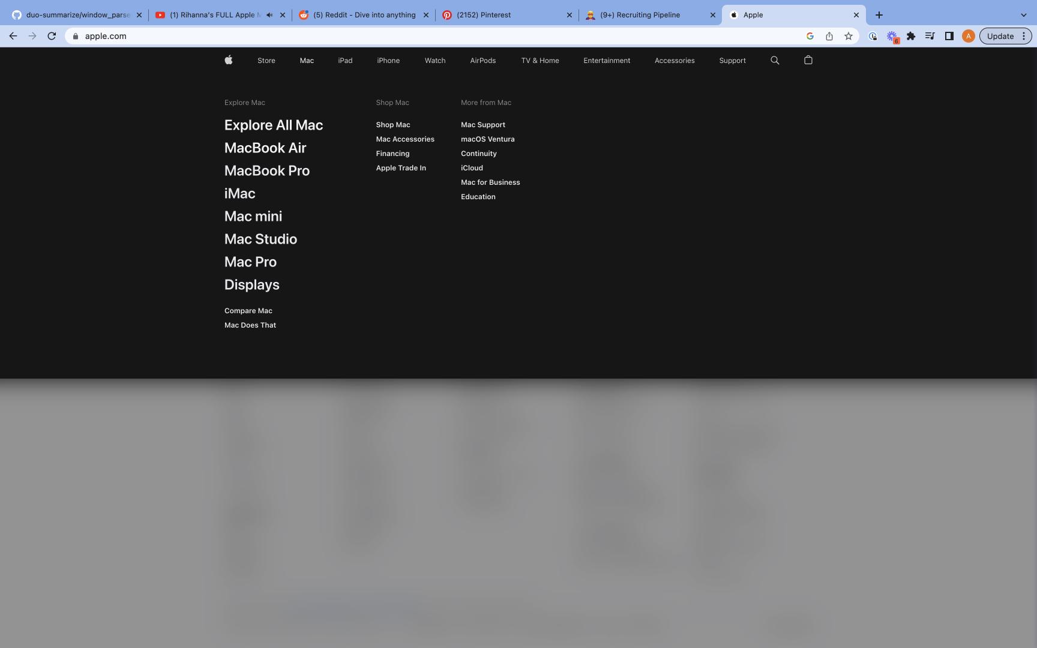Screen dimensions: 1037x648
Task: Click Mac Does That
Action: 250,325
